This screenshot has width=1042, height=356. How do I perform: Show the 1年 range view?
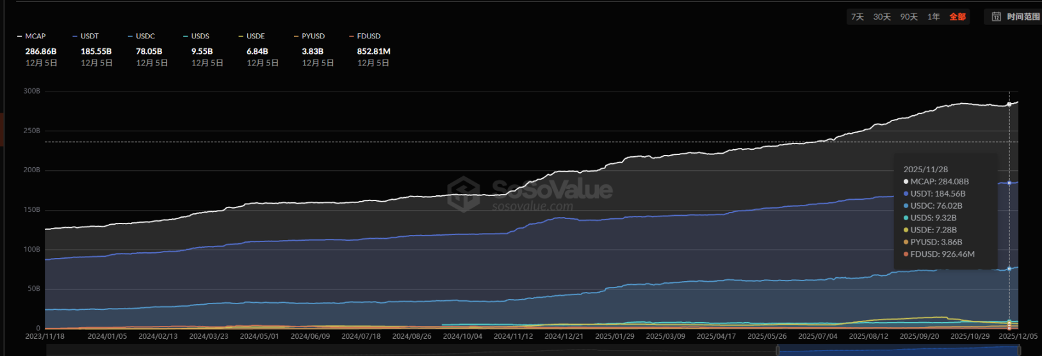pyautogui.click(x=934, y=17)
